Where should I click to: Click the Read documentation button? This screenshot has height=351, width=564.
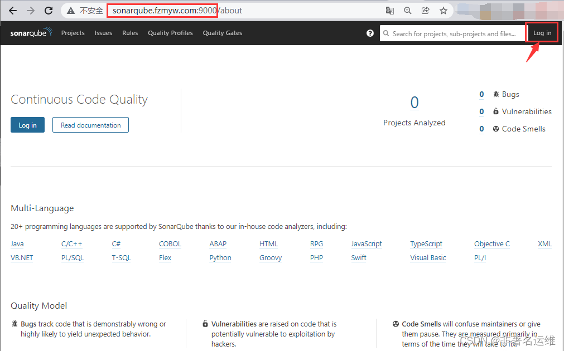coord(90,125)
